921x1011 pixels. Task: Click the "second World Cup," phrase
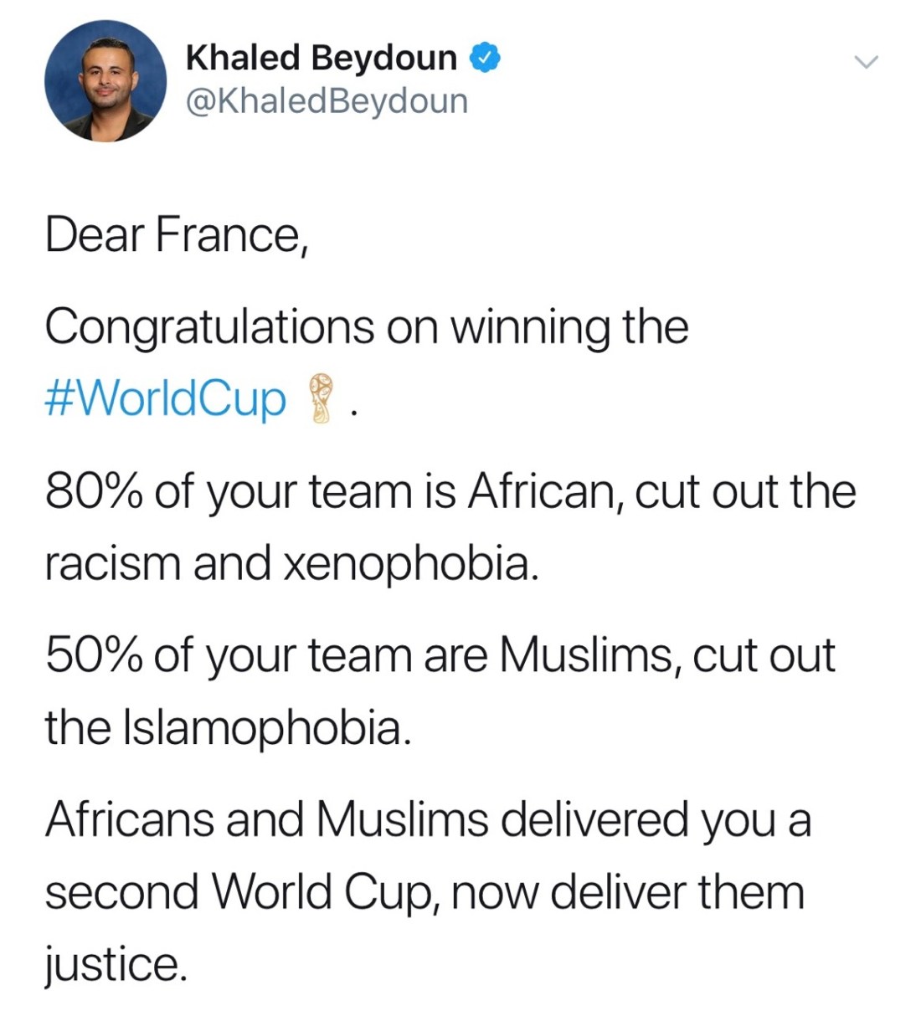(243, 891)
